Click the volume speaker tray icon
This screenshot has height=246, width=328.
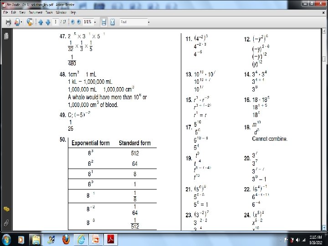pos(298,240)
